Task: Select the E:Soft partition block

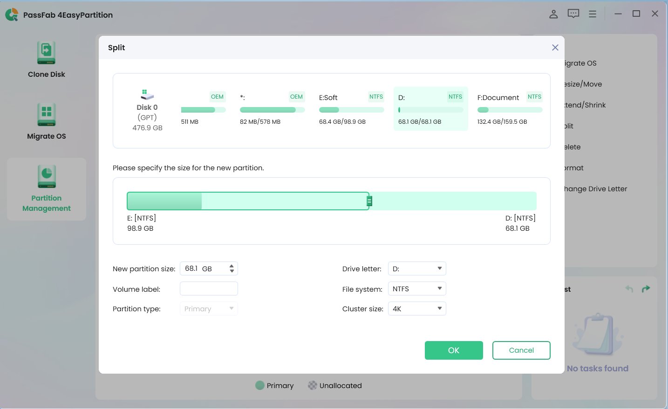Action: 351,109
